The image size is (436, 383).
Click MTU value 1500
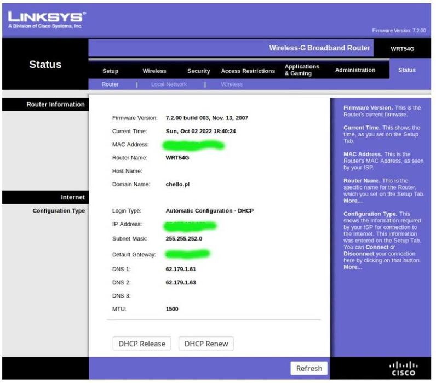(x=172, y=309)
